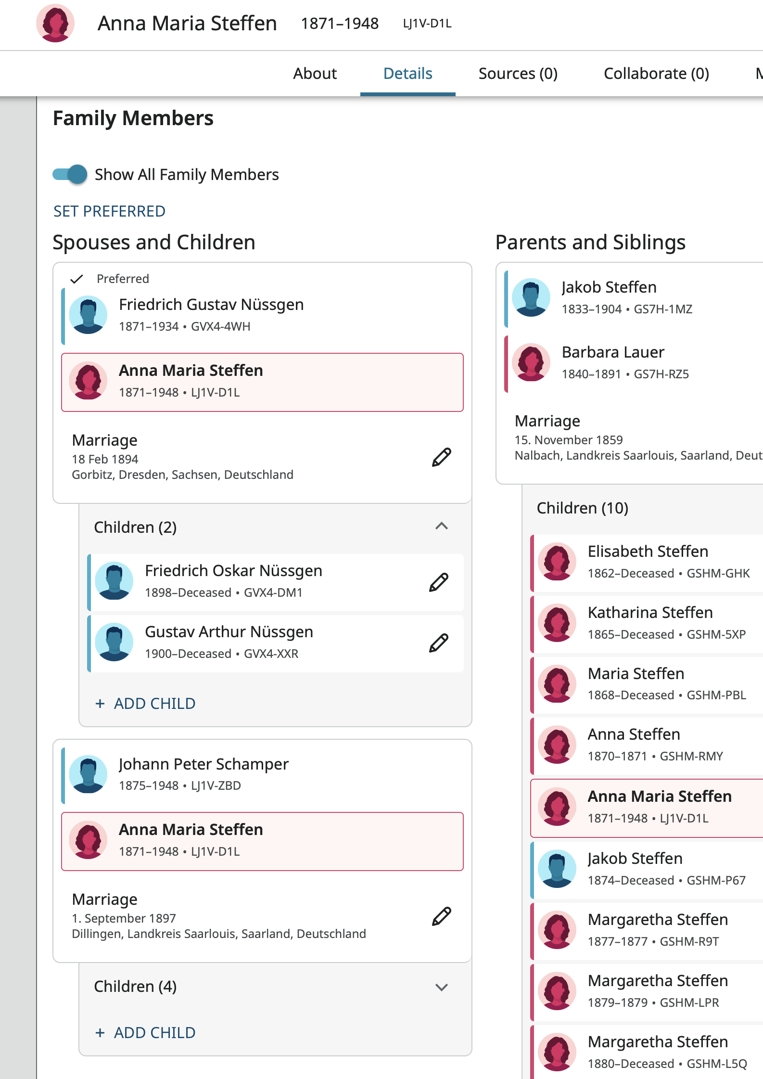Click Jakob Steffen 1833–1904 avatar icon
This screenshot has height=1079, width=763.
point(531,297)
